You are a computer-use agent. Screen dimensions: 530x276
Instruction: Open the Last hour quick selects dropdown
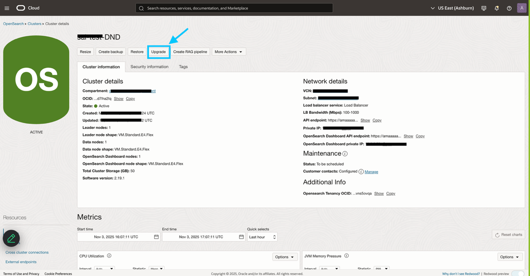(262, 237)
